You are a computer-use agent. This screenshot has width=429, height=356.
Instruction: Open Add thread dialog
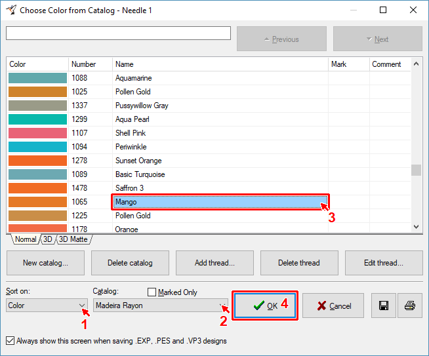214,263
